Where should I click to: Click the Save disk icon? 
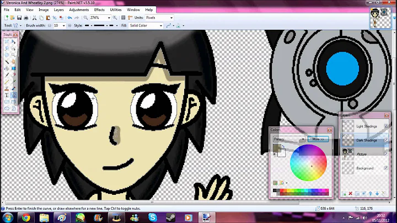pyautogui.click(x=19, y=18)
